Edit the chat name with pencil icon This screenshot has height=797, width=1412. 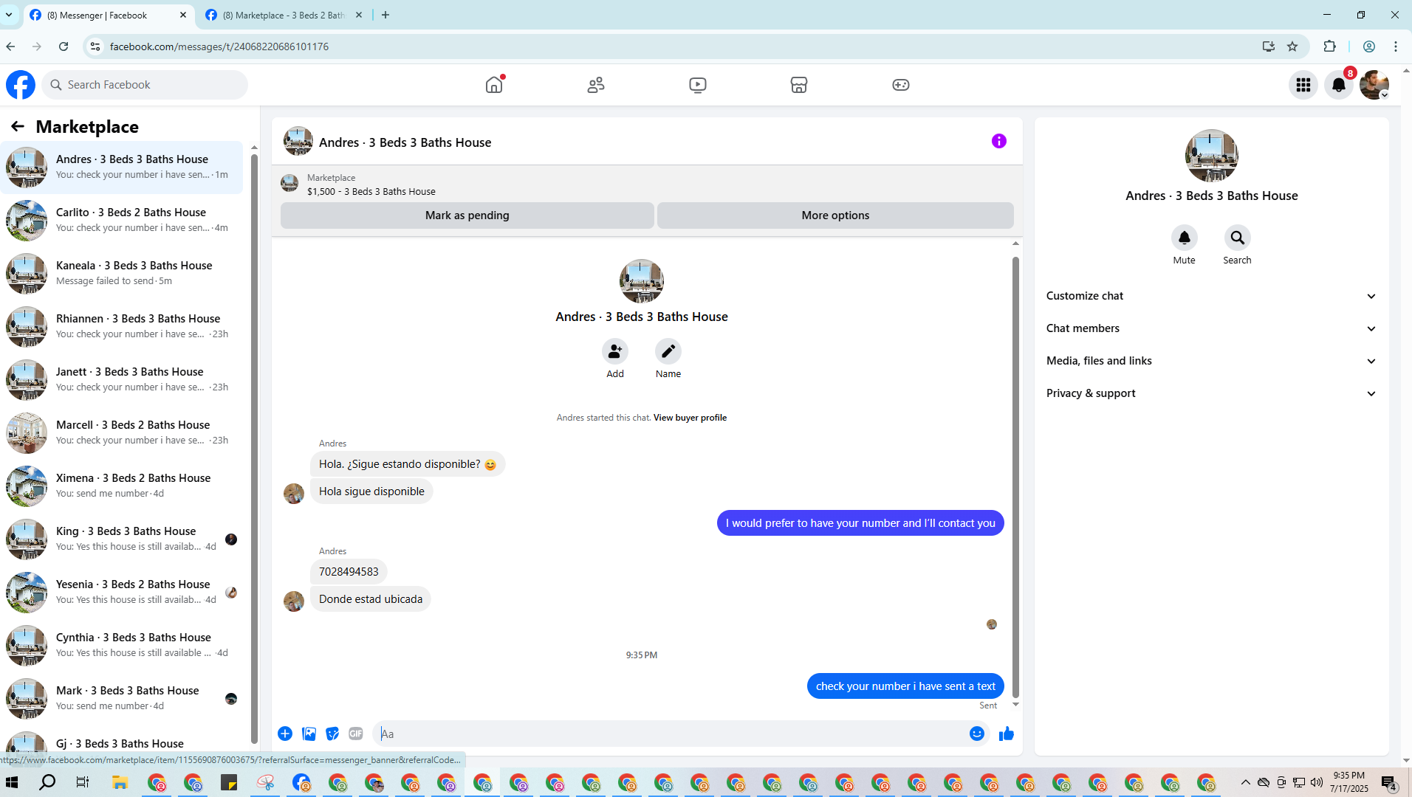[668, 352]
